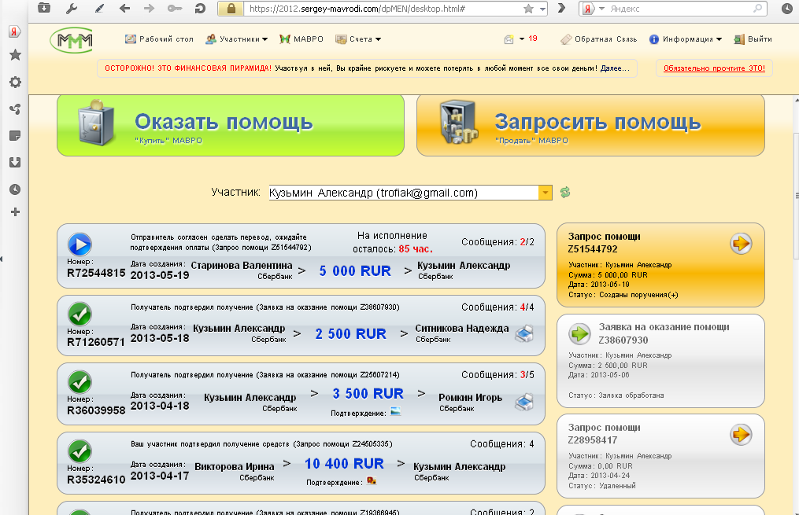Click green arrow on request Z38607930
Viewport: 799px width, 515px height.
[x=579, y=334]
